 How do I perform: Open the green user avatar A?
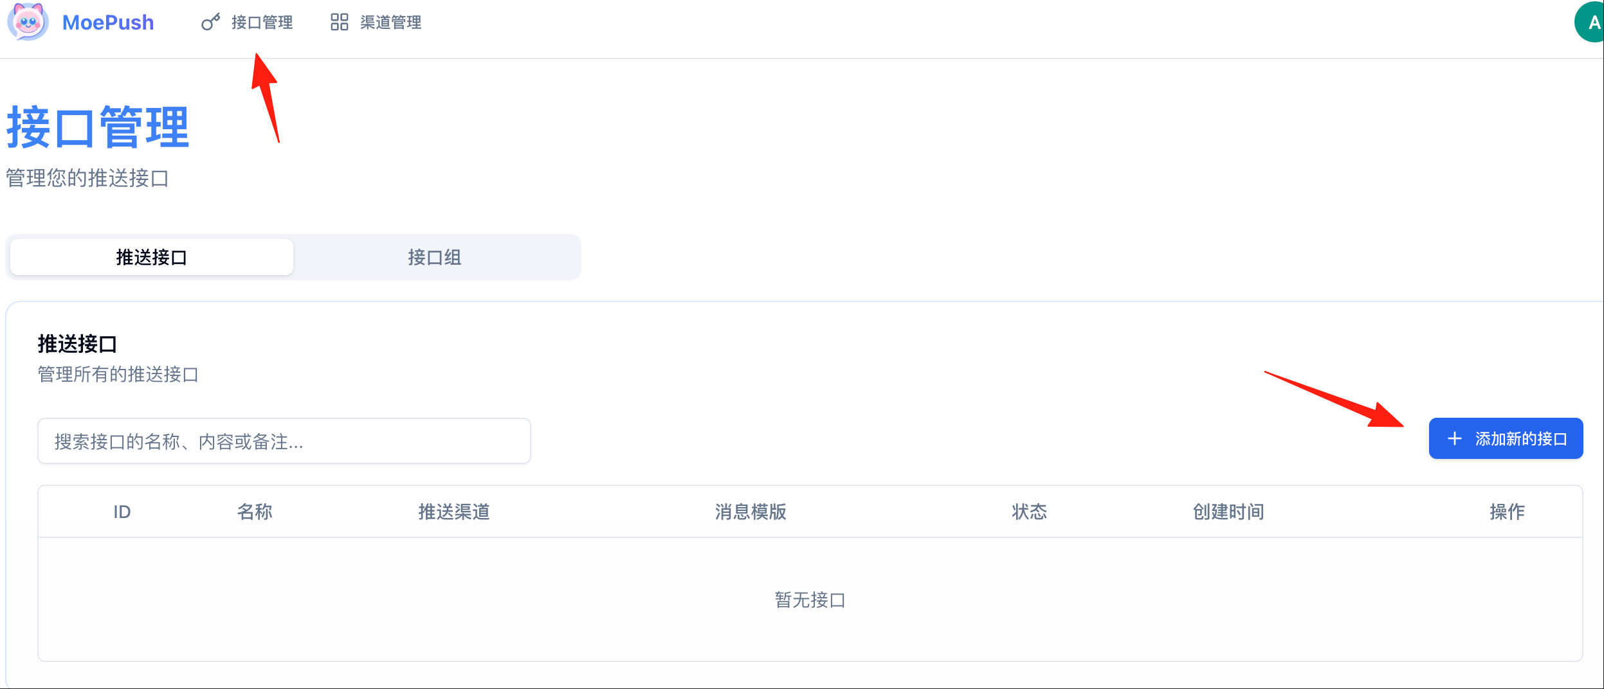(x=1589, y=22)
